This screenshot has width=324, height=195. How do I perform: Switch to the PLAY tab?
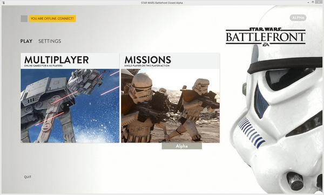click(x=26, y=41)
